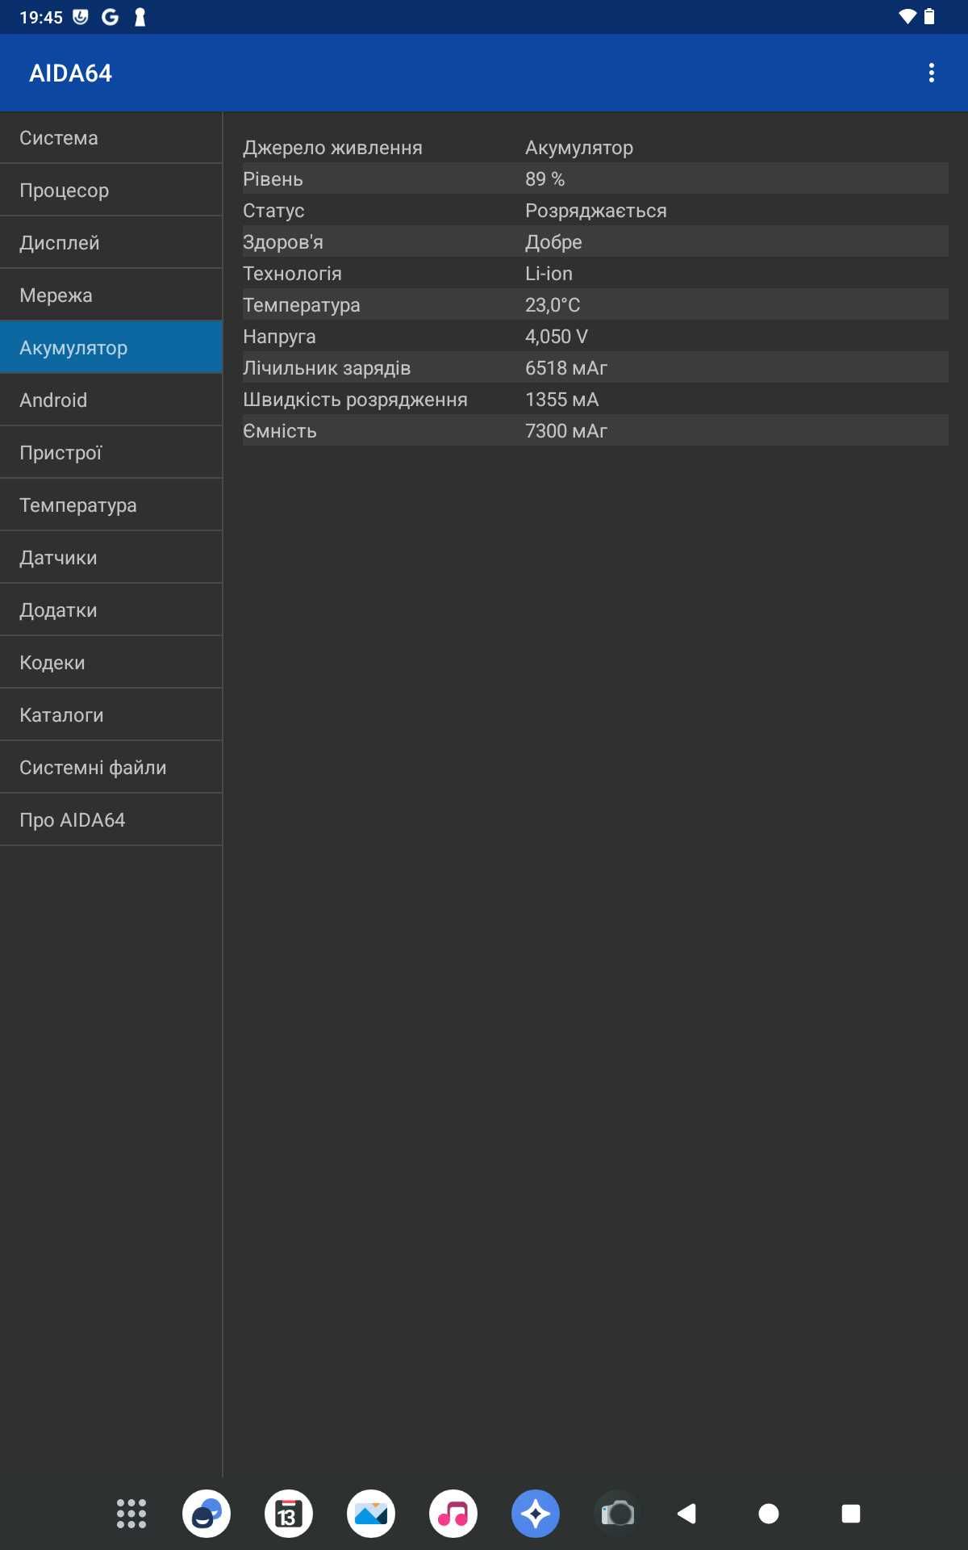This screenshot has height=1550, width=968.
Task: Tap the Google notification icon
Action: tap(111, 17)
